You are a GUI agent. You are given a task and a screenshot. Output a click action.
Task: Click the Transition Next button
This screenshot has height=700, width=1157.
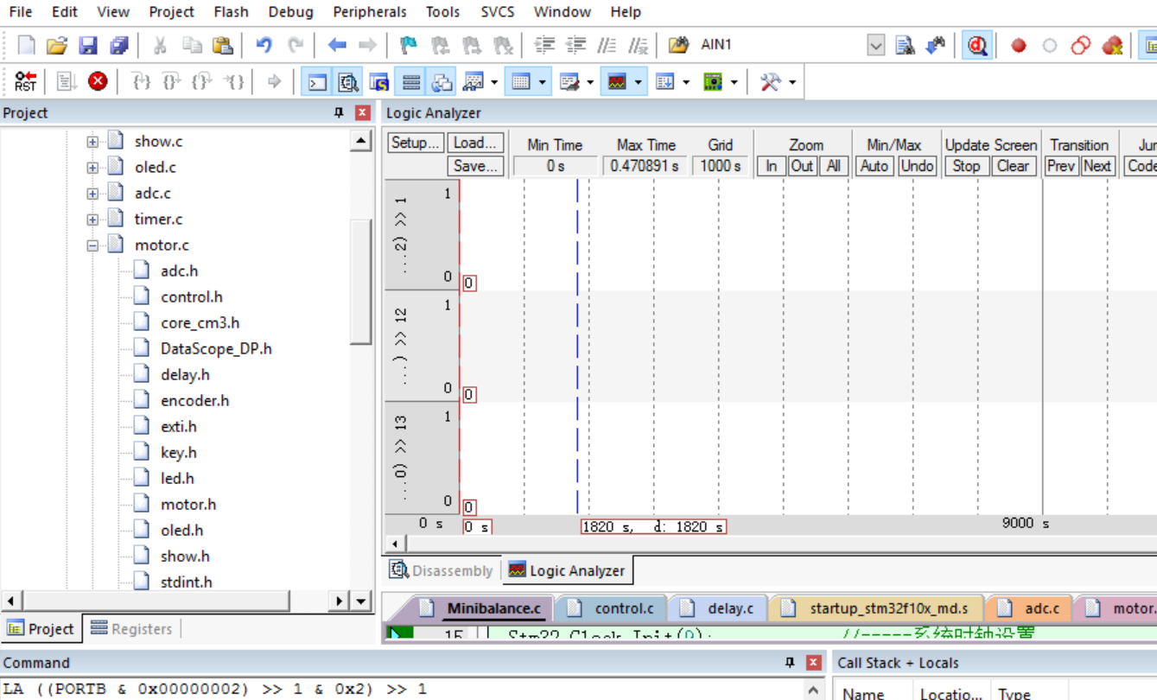(1097, 166)
